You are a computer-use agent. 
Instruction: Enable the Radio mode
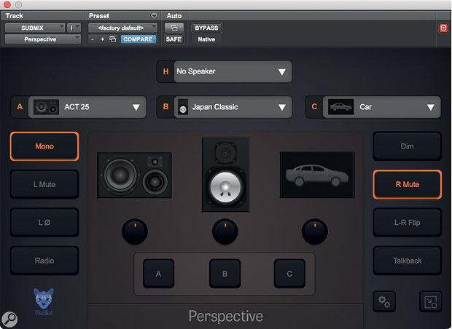[x=44, y=261]
